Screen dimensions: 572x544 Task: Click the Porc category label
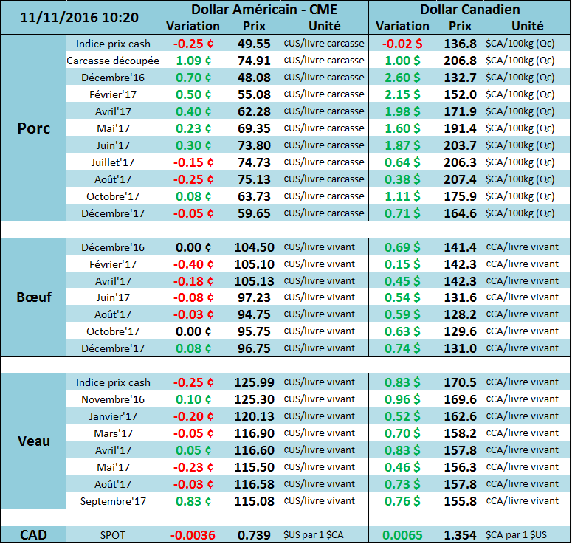(x=33, y=128)
